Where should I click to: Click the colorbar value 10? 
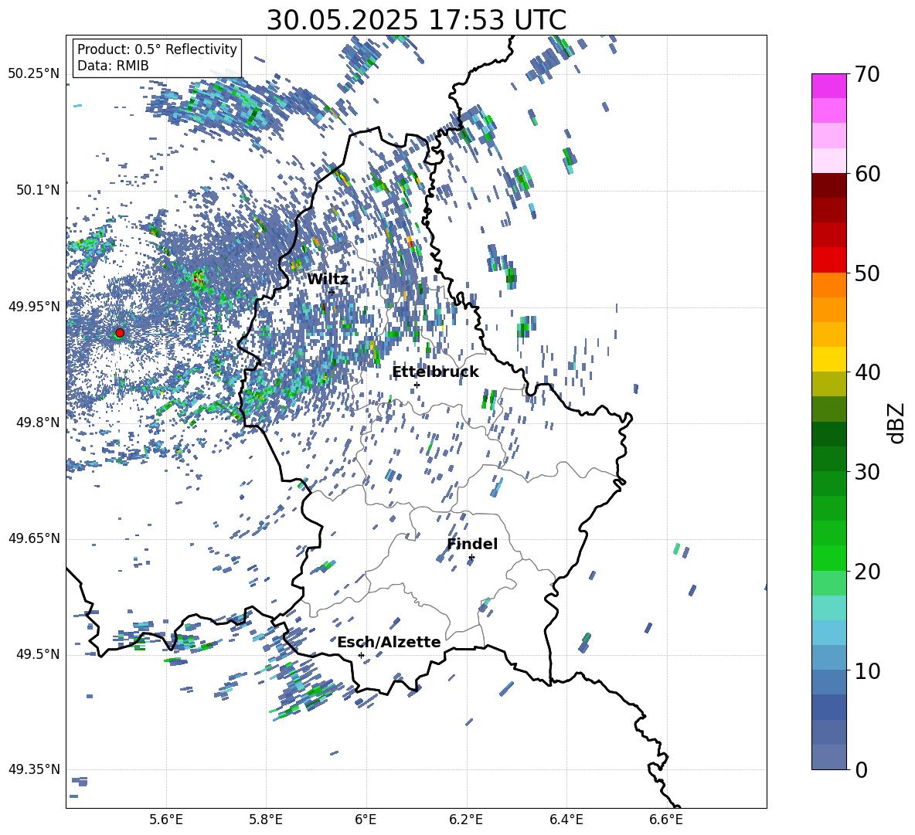[x=867, y=670]
